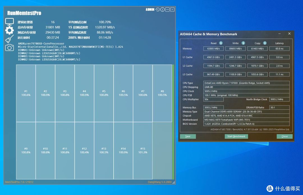Click the info icon next to Write

(243, 43)
